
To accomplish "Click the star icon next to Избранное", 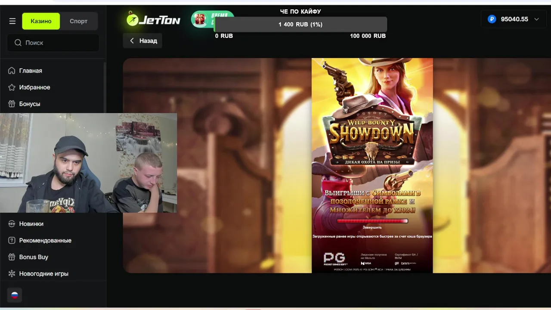I will point(12,87).
